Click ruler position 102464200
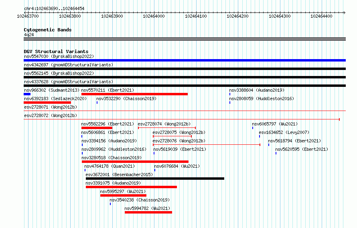The width and height of the screenshot is (357, 228). (237, 16)
